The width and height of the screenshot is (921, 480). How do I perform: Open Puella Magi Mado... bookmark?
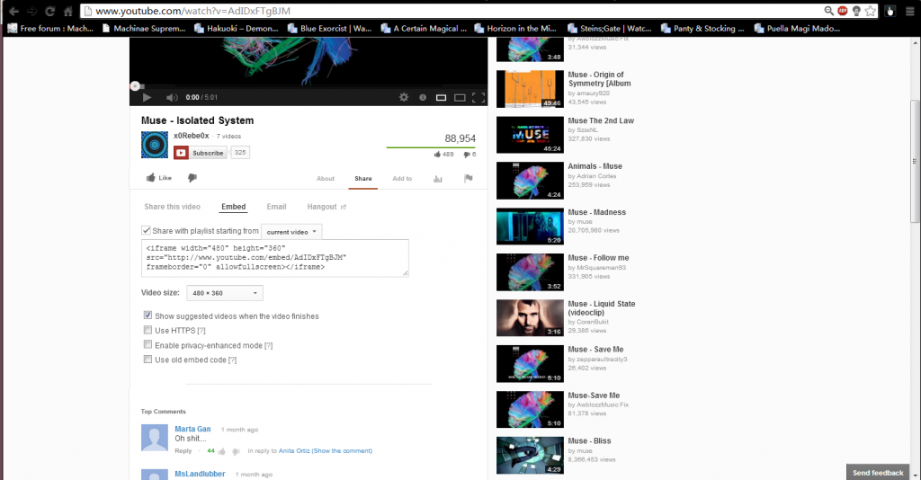click(797, 28)
